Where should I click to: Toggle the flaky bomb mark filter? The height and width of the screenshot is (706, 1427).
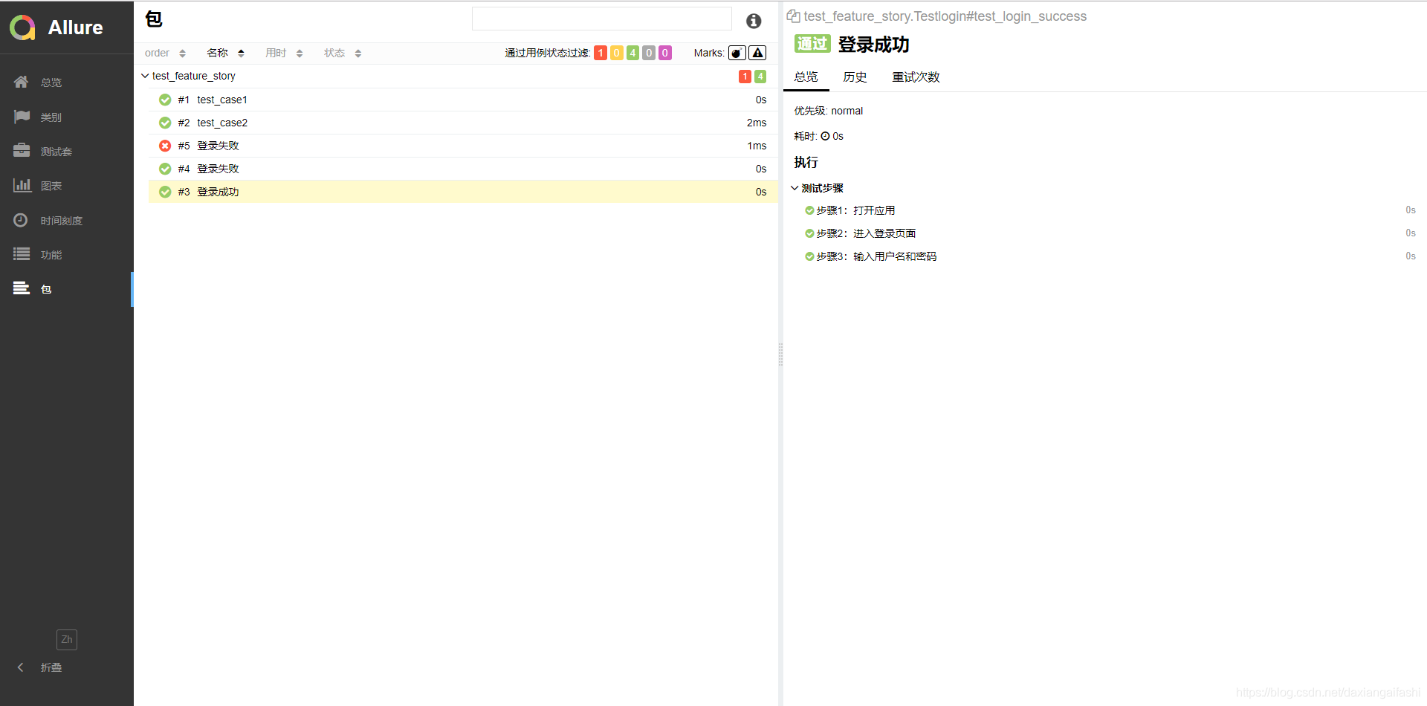(737, 53)
